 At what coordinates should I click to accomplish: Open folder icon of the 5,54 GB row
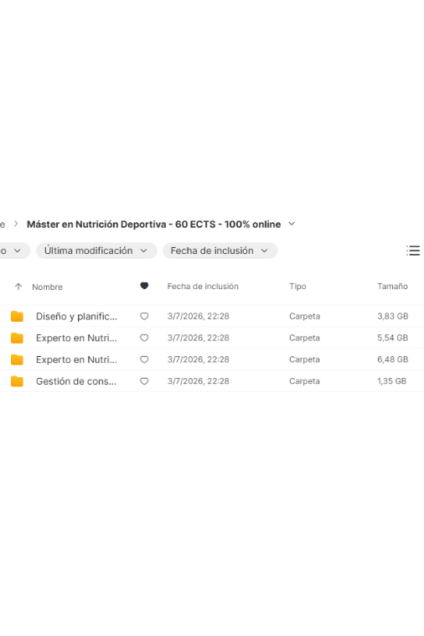tap(17, 338)
